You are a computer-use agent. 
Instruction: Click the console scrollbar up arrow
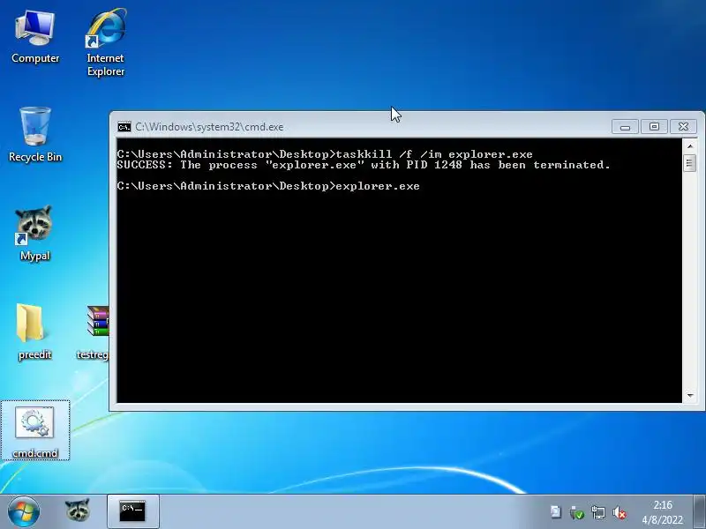click(690, 146)
